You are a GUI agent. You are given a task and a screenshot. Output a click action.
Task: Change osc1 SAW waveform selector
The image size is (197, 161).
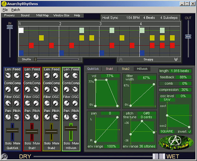click(x=167, y=100)
